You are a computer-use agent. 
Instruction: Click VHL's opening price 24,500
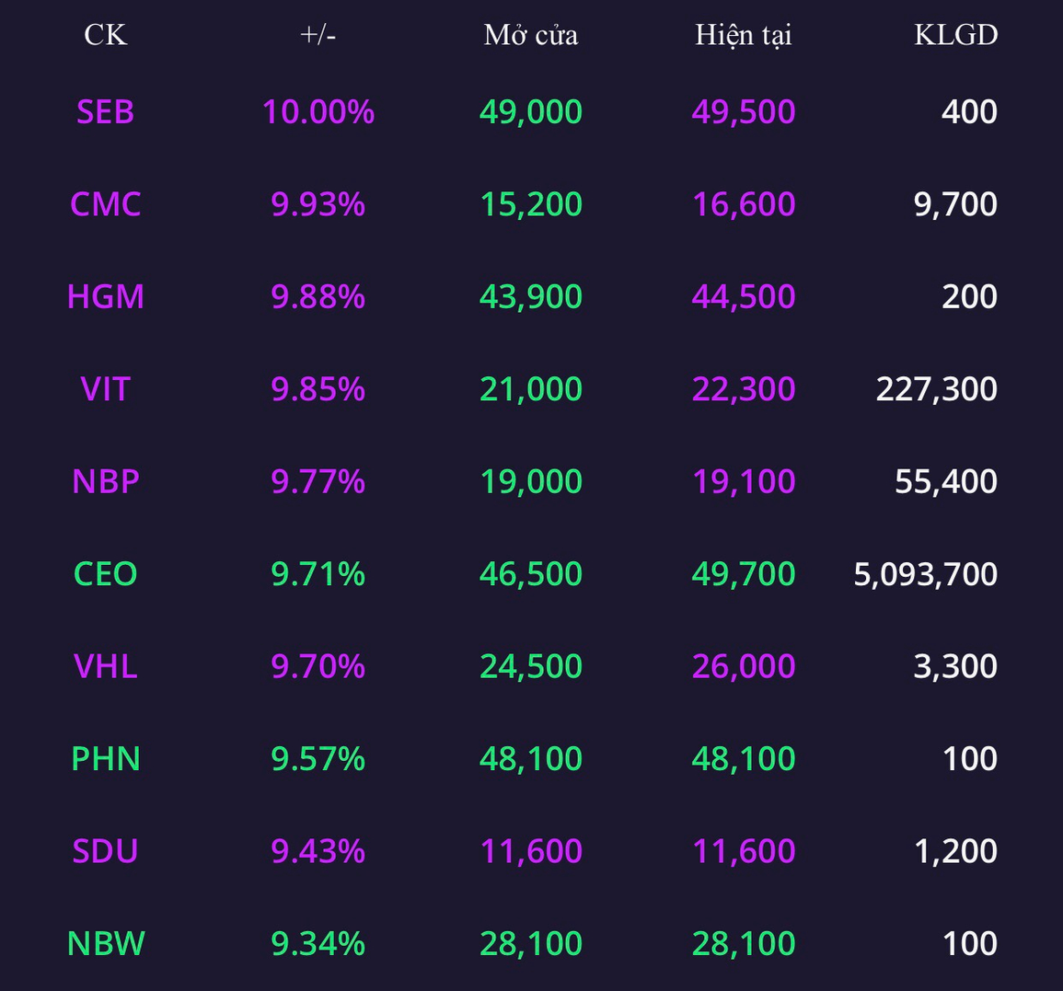click(x=531, y=667)
